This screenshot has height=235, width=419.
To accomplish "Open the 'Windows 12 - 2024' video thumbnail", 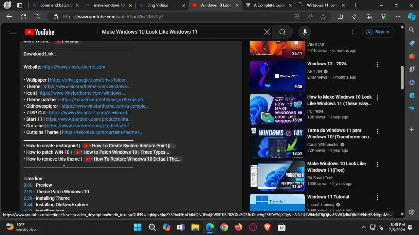I will point(277,76).
